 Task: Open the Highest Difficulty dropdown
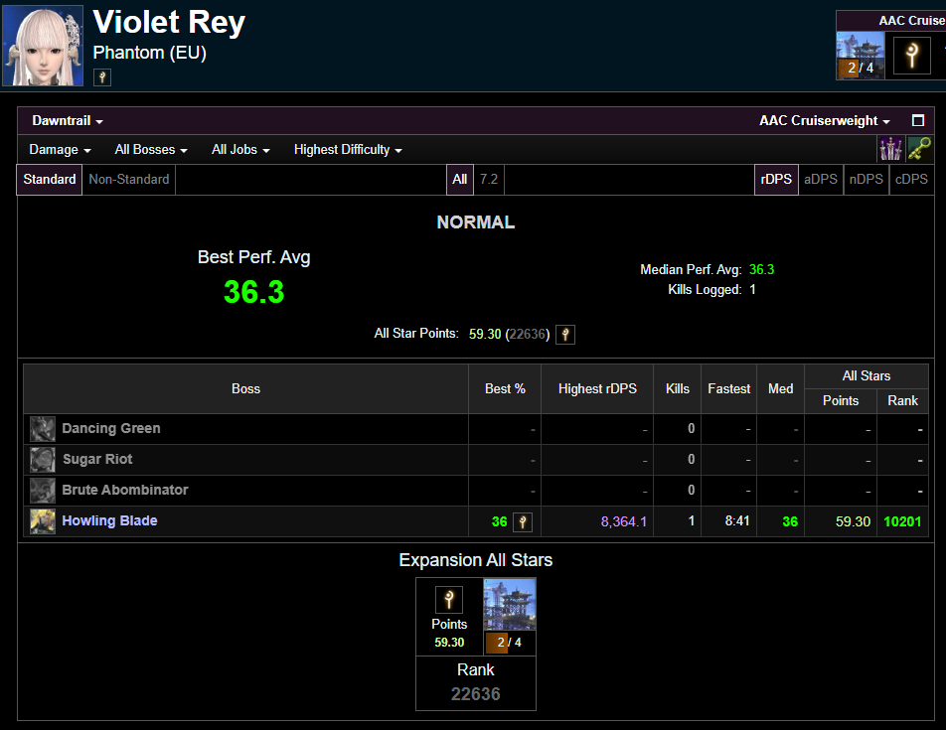[348, 150]
